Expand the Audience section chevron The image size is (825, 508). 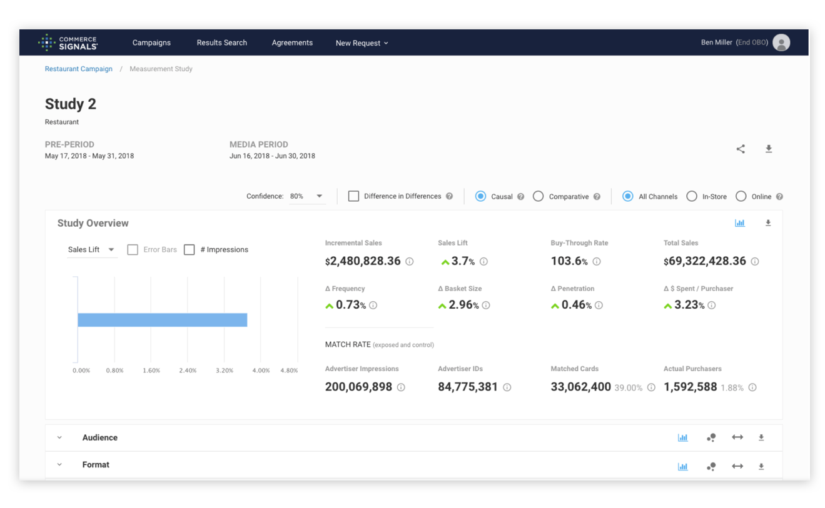tap(60, 437)
